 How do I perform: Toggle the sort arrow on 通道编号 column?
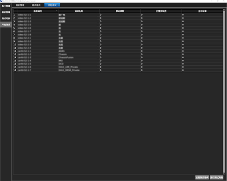coord(57,11)
